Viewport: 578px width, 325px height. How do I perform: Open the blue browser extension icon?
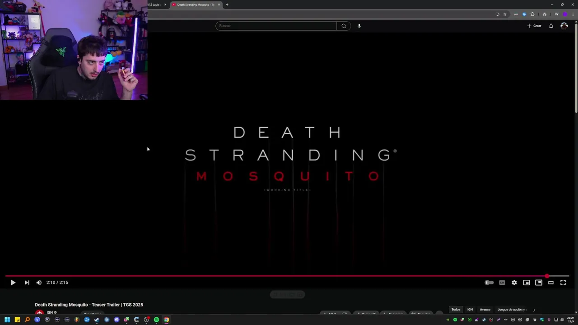pos(524,14)
